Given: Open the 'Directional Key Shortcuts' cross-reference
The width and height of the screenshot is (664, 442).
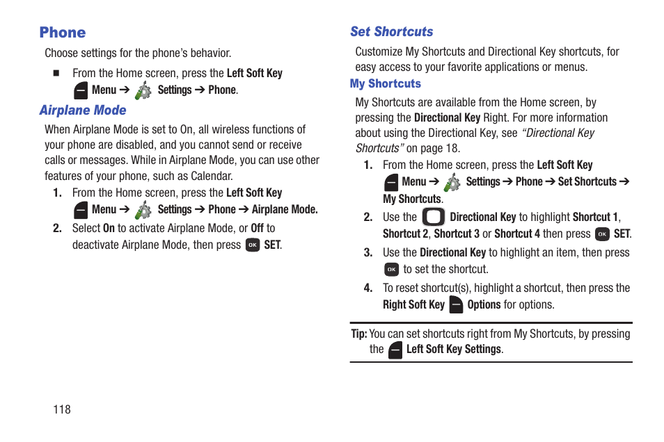Looking at the screenshot, I should tap(475, 140).
